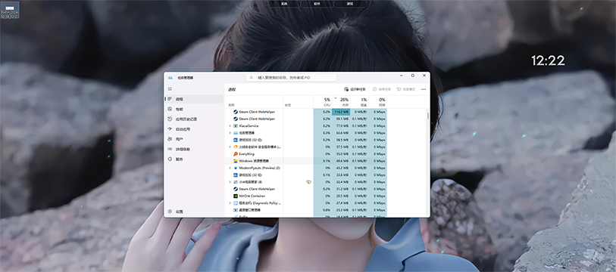The image size is (616, 272).
Task: Click the green efficiency leaf status icon
Action: click(x=309, y=182)
